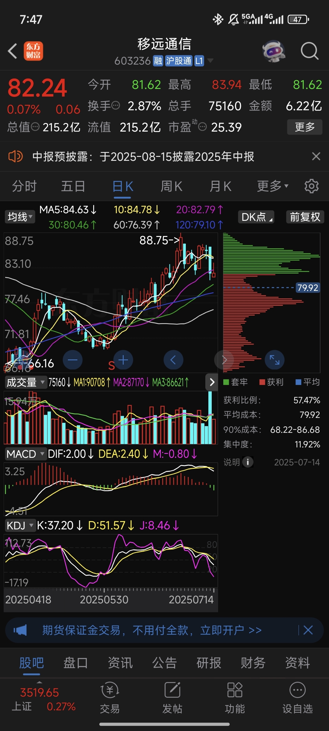329x731 pixels.
Task: Tap the back arrow icon
Action: pos(12,51)
